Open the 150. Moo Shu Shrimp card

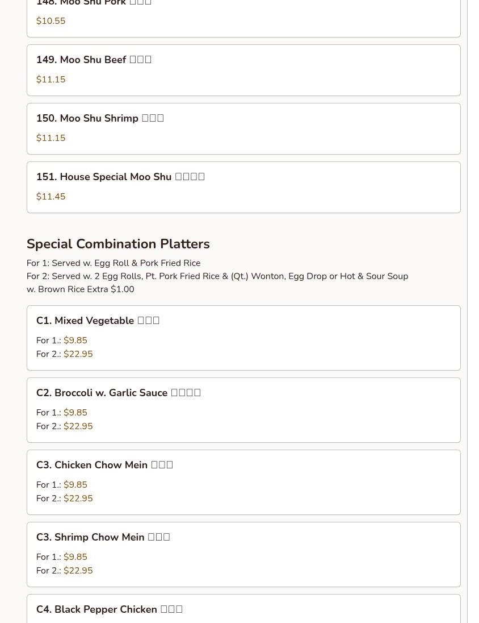coord(243,128)
